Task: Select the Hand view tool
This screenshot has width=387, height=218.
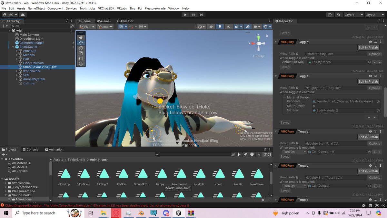Action: tap(81, 37)
